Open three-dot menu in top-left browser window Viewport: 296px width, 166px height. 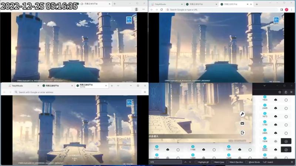coord(144,9)
